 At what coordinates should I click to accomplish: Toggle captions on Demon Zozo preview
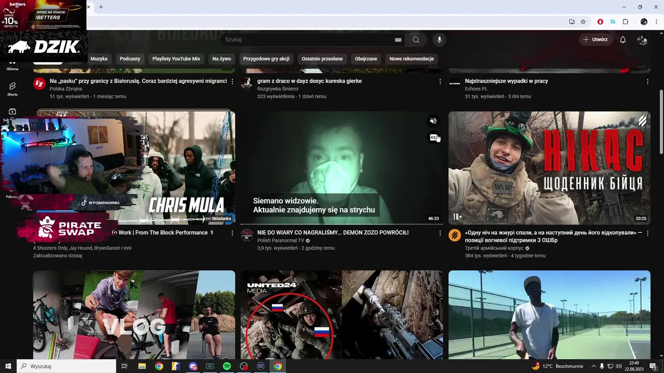(x=433, y=138)
